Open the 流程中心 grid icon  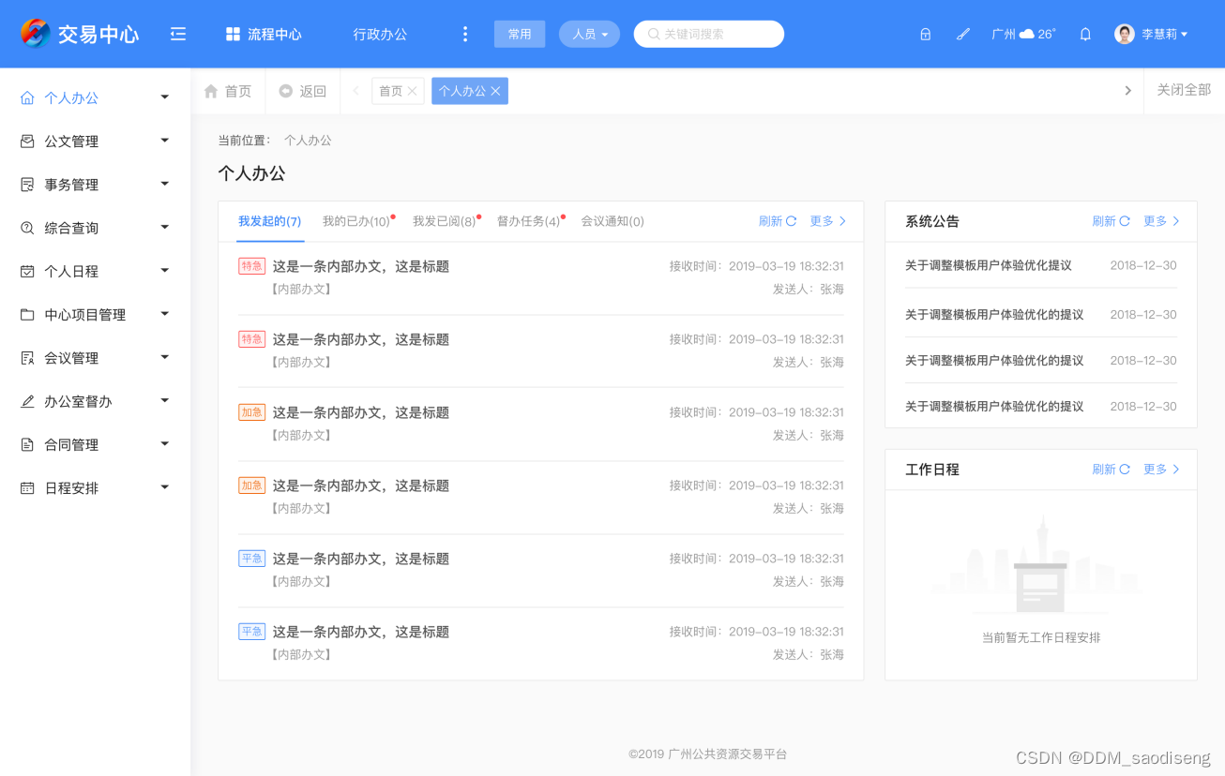pos(234,34)
